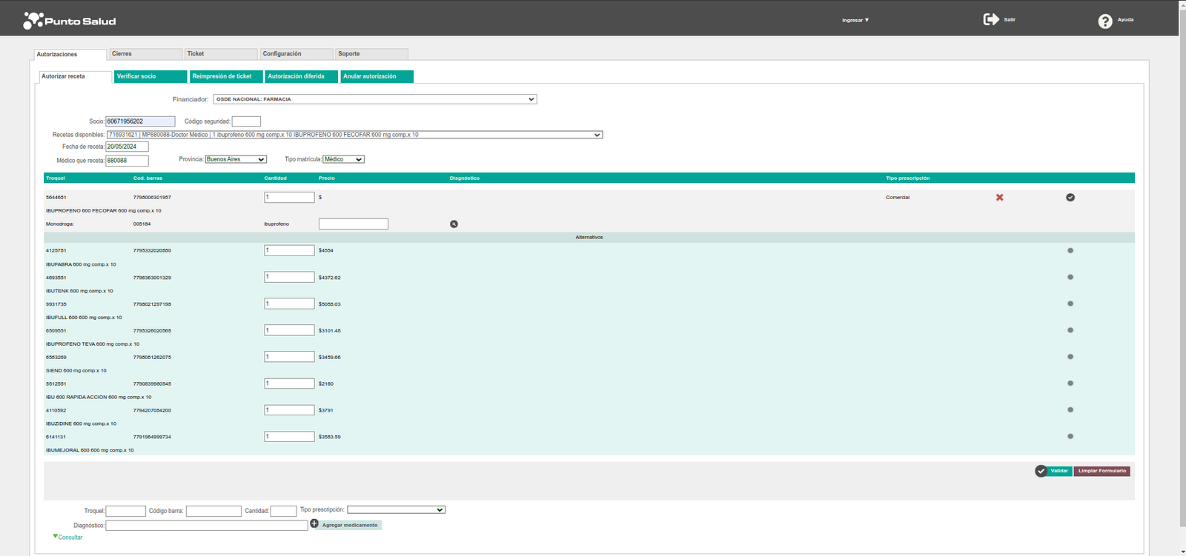Click the Alternativos section header
The width and height of the screenshot is (1186, 556).
coord(589,238)
